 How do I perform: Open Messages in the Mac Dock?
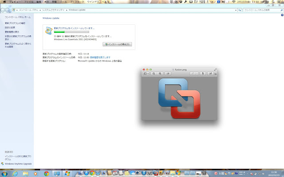point(132,173)
